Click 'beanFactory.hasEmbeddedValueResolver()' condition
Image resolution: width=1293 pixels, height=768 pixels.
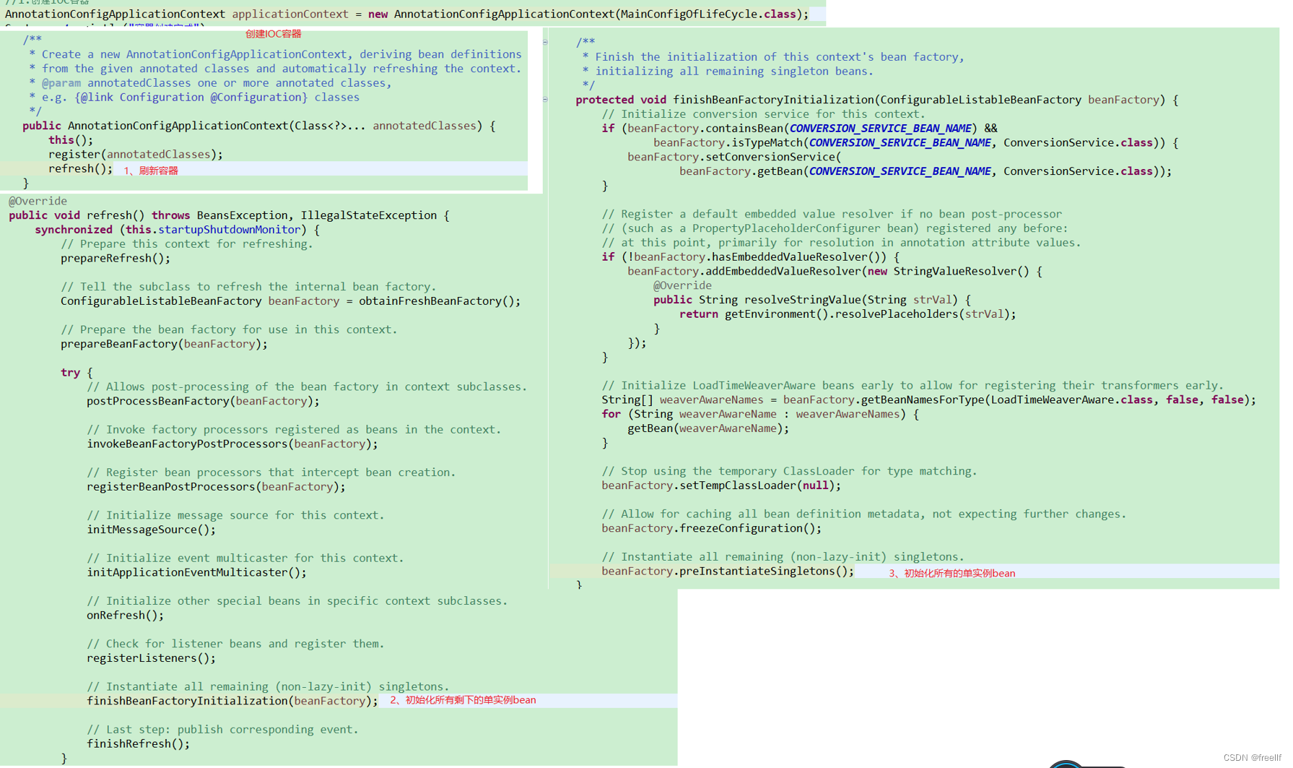pos(760,256)
